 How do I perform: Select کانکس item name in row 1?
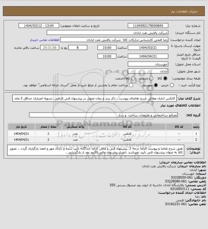tap(127, 134)
